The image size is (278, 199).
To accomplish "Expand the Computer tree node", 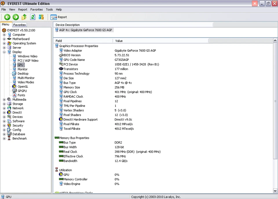I will coord(4,35).
